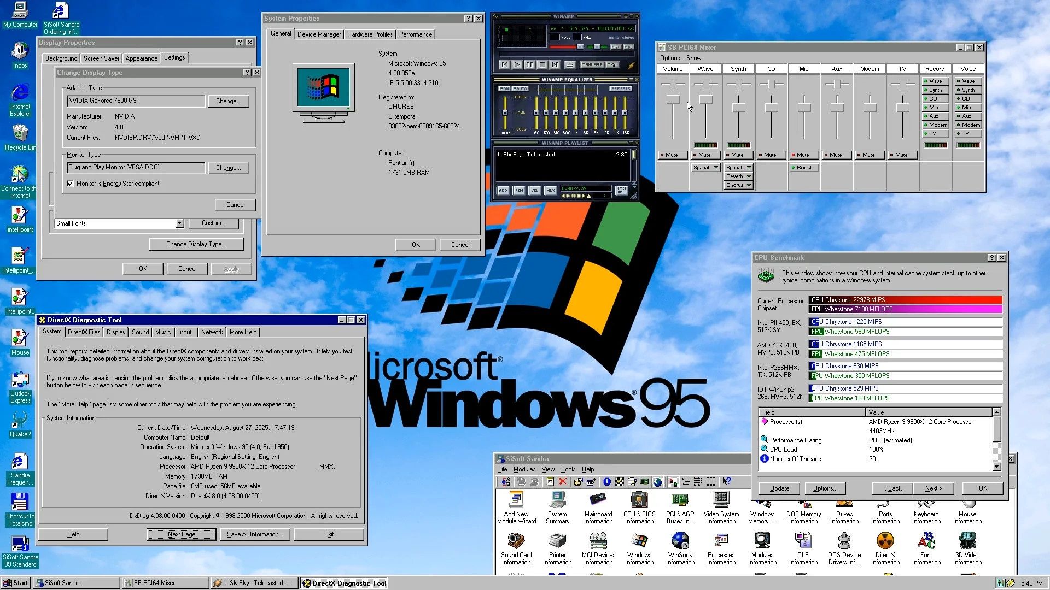Open DirectX Files tab in DxDiag
The image size is (1050, 590).
[x=84, y=332]
